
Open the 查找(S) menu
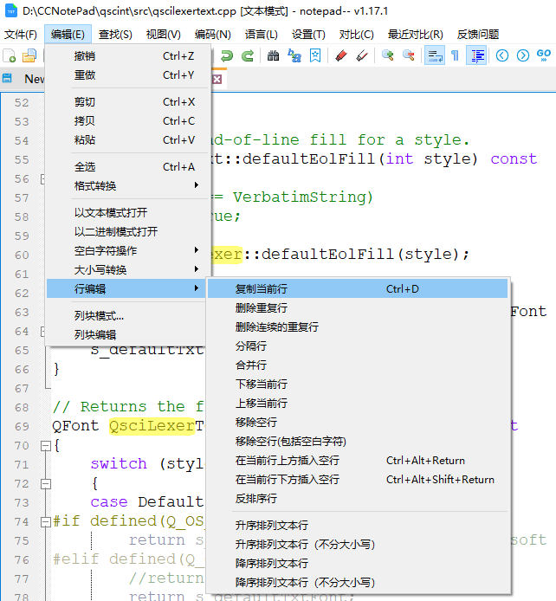(115, 35)
